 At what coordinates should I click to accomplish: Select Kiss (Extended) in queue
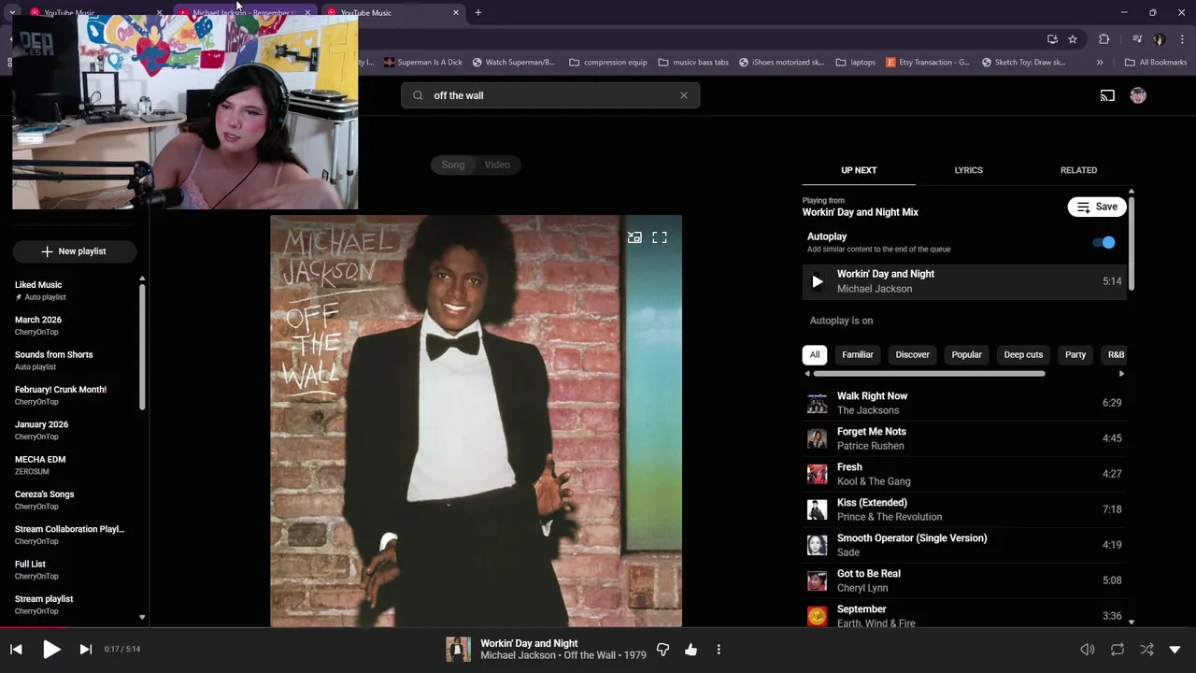[964, 509]
